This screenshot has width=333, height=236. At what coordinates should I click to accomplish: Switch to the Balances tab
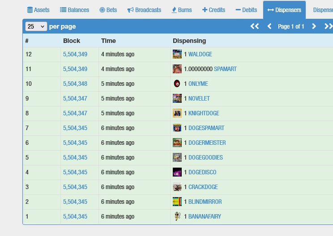click(x=74, y=10)
